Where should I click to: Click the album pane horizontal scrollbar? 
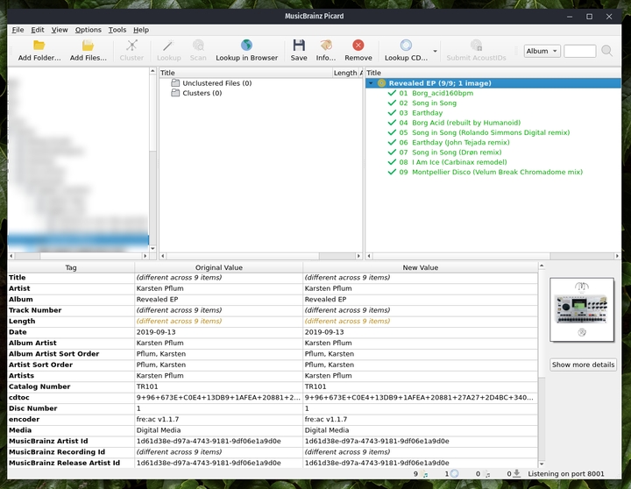click(x=493, y=256)
